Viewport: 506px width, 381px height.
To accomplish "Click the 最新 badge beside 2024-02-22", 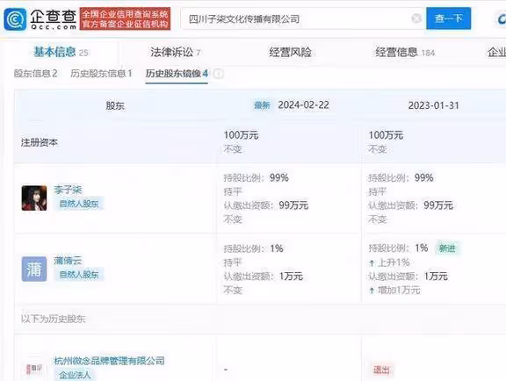I will [x=262, y=105].
